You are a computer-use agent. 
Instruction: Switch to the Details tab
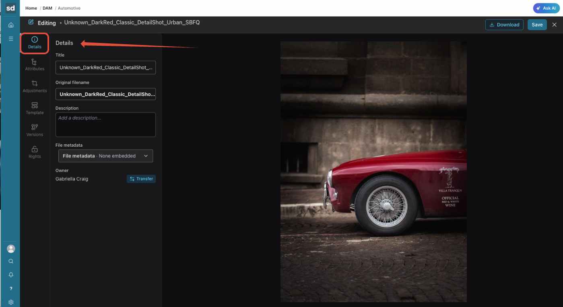(x=35, y=43)
